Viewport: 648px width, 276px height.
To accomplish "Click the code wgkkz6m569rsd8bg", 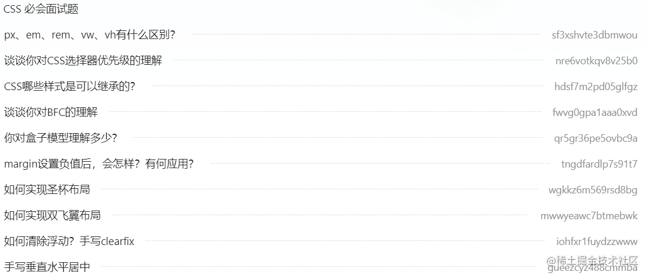I will pyautogui.click(x=593, y=190).
